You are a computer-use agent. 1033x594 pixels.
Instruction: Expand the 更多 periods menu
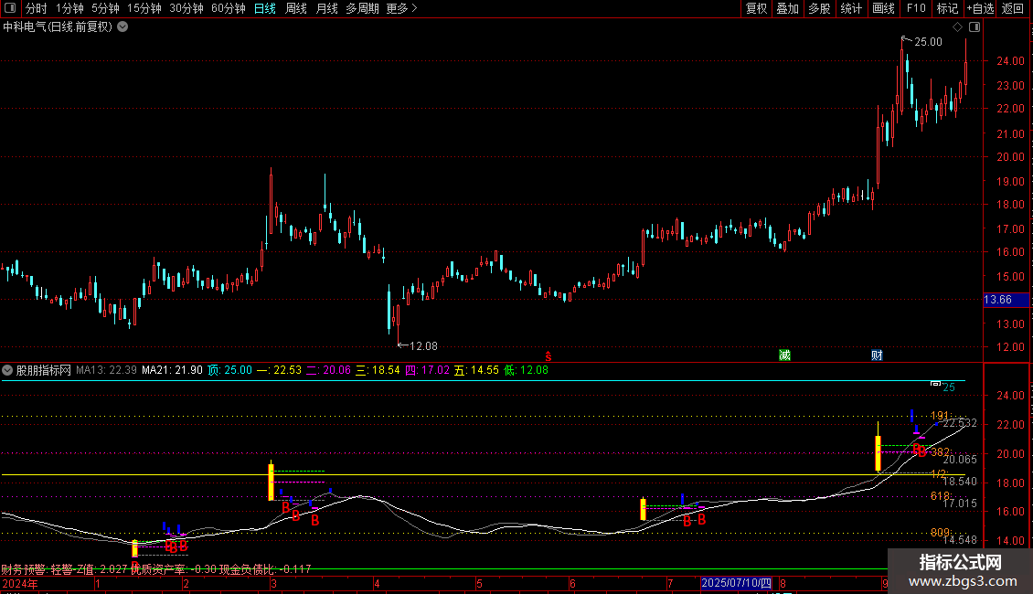coord(401,8)
